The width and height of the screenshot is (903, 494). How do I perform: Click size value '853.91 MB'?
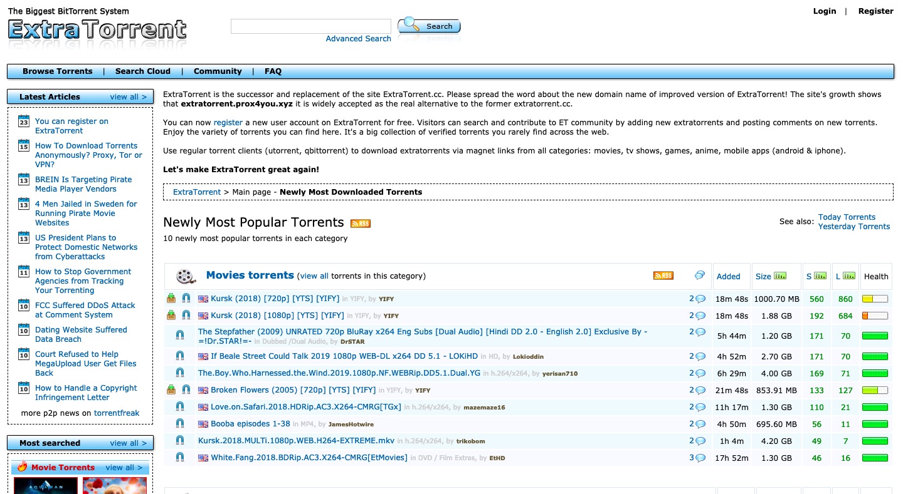[x=776, y=391]
